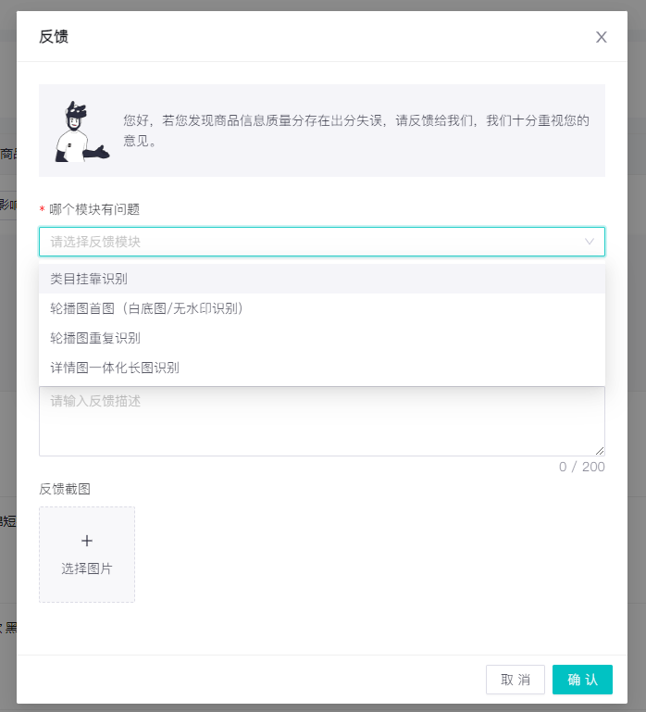Click the banner greeting message text
646x712 pixels.
(356, 131)
